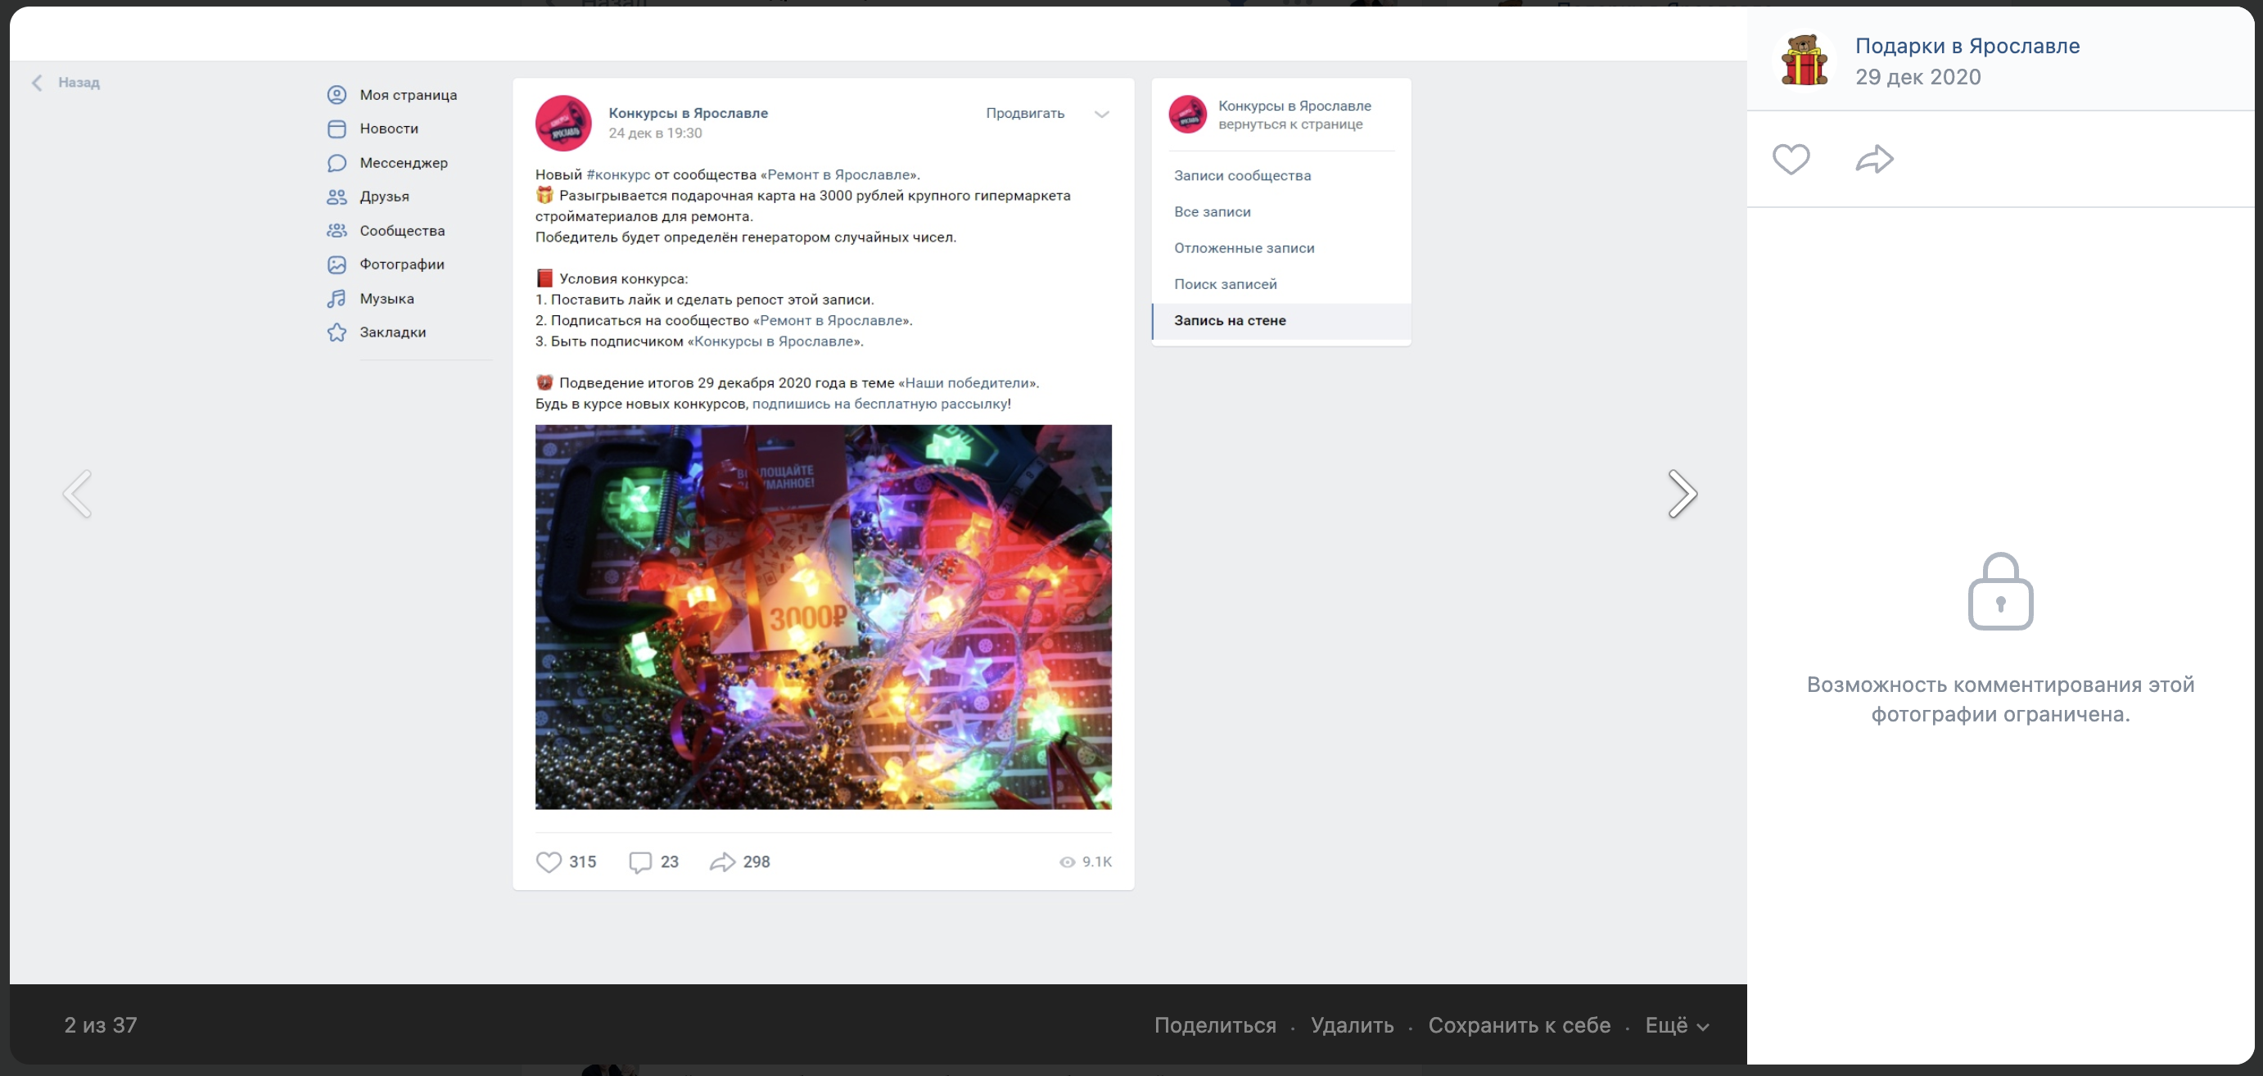Open Подарки в Ярославле avatar
This screenshot has height=1076, width=2263.
pyautogui.click(x=1805, y=61)
